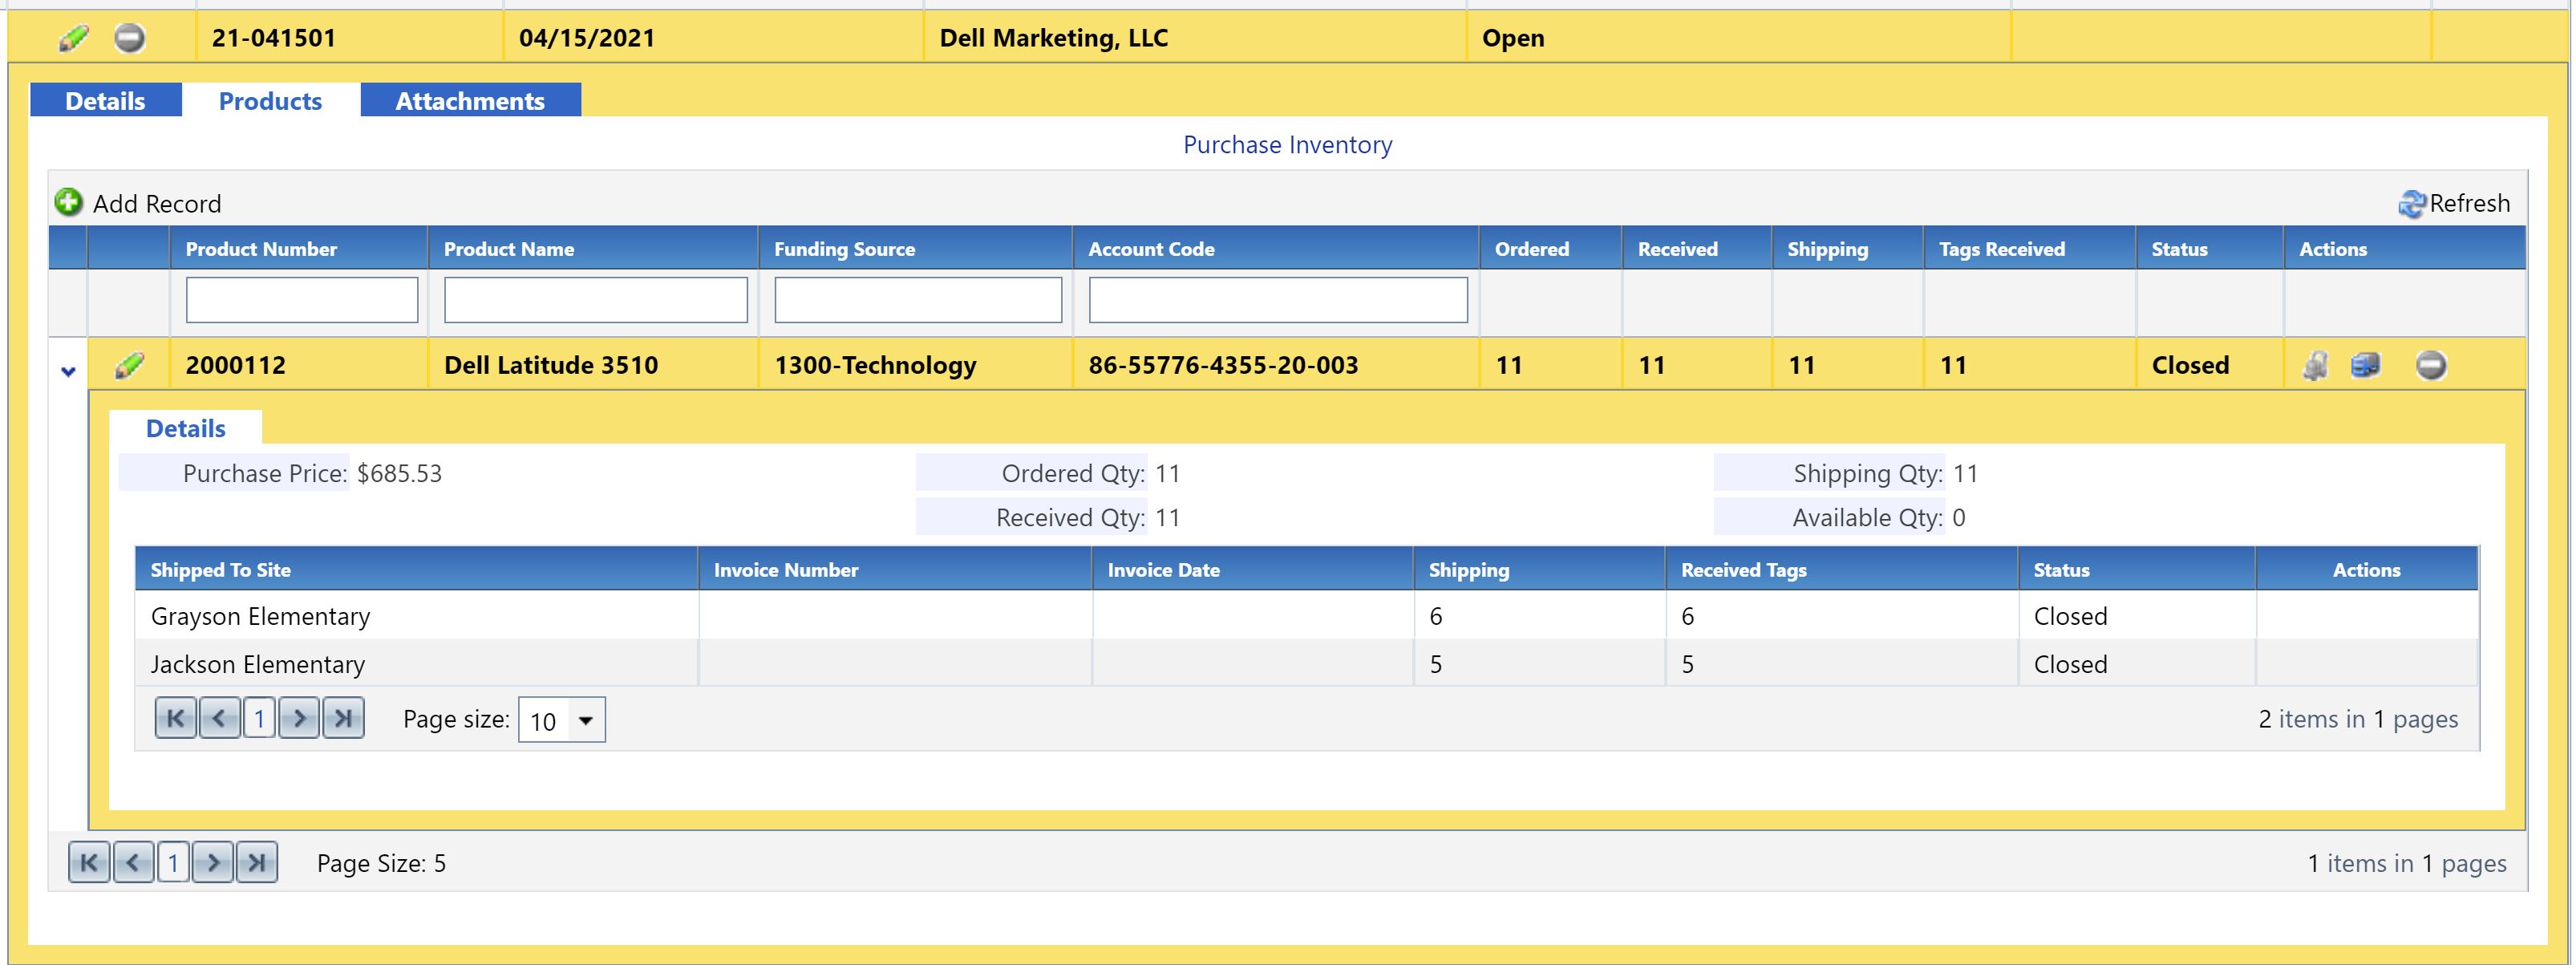The height and width of the screenshot is (965, 2576).
Task: Sort by the Invoice Date column header
Action: click(1164, 570)
